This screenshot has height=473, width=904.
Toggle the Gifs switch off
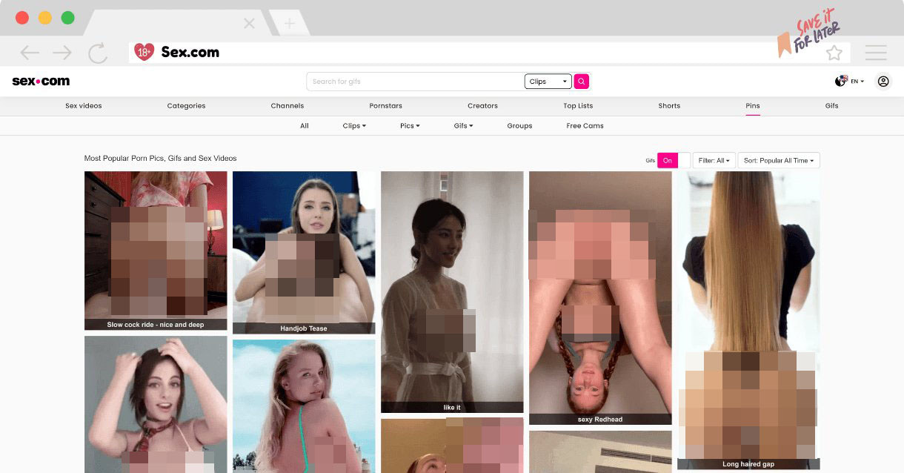[673, 160]
